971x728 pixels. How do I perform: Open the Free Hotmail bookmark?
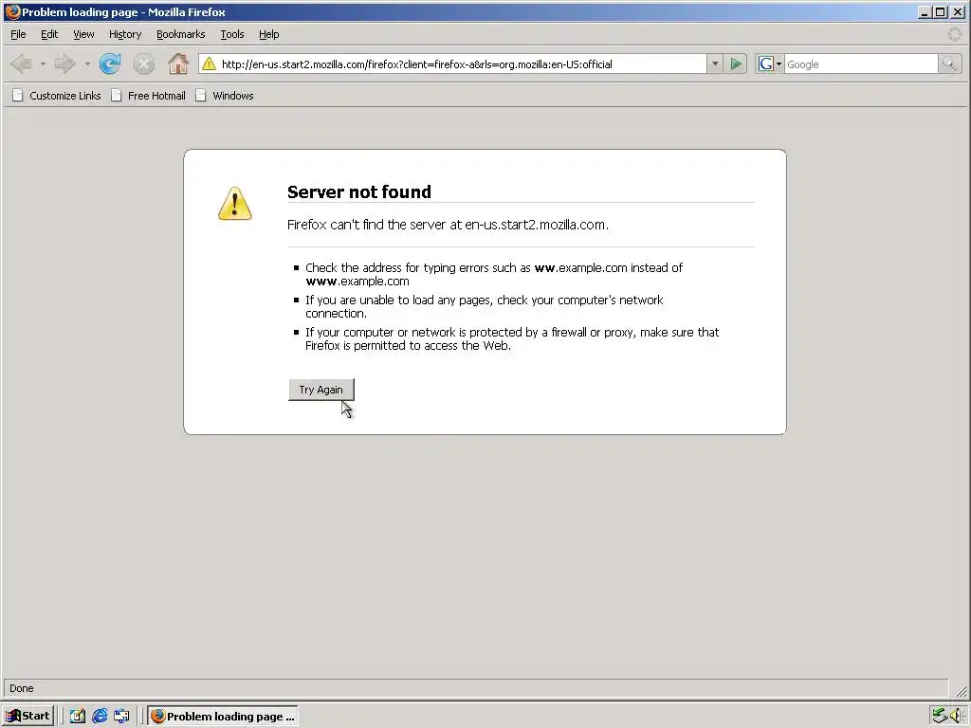[x=149, y=96]
